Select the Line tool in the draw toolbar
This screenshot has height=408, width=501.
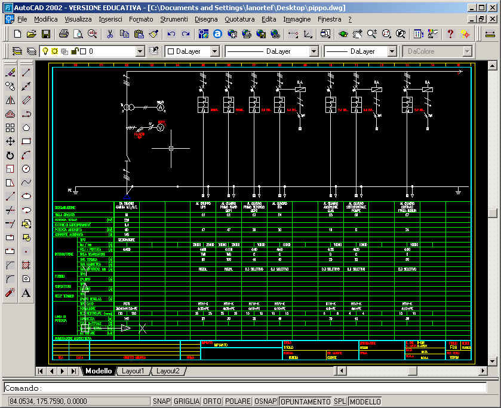[26, 73]
